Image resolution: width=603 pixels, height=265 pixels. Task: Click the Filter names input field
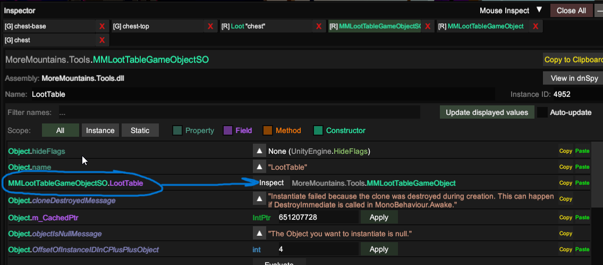(239, 112)
